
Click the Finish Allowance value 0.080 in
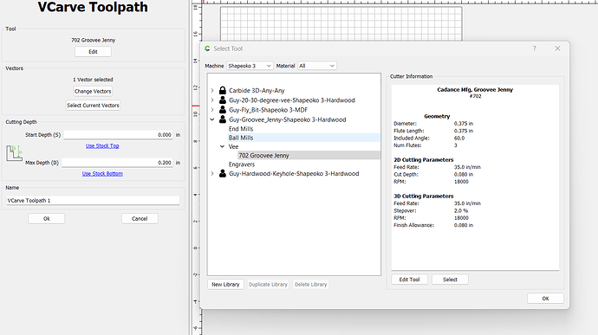pos(464,225)
